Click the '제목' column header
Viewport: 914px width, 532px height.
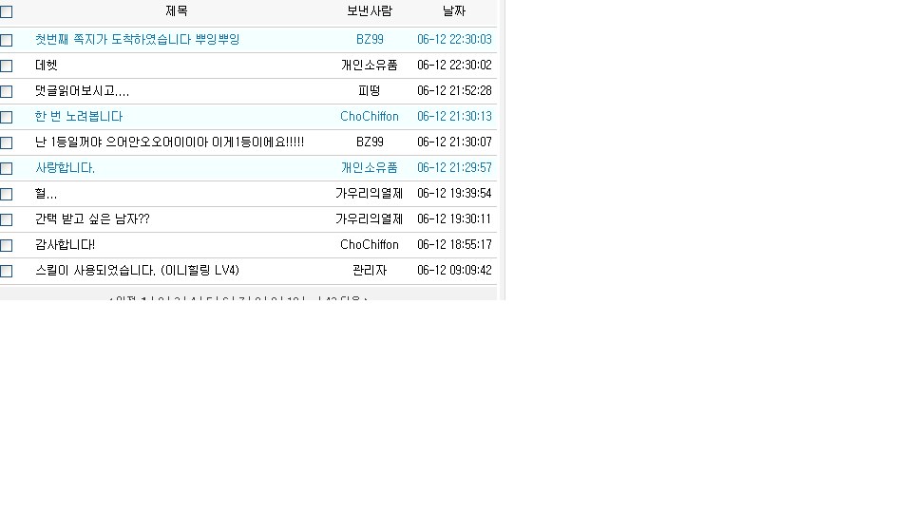coord(177,11)
